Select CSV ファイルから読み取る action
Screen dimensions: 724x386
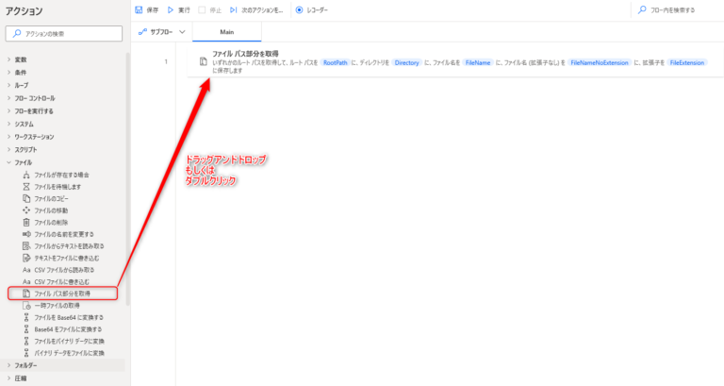pyautogui.click(x=64, y=270)
